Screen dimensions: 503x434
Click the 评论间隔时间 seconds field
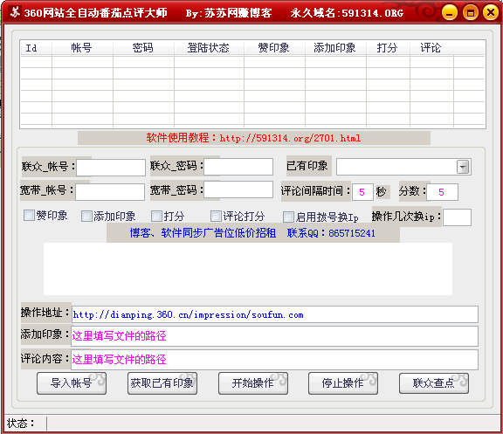(x=362, y=192)
